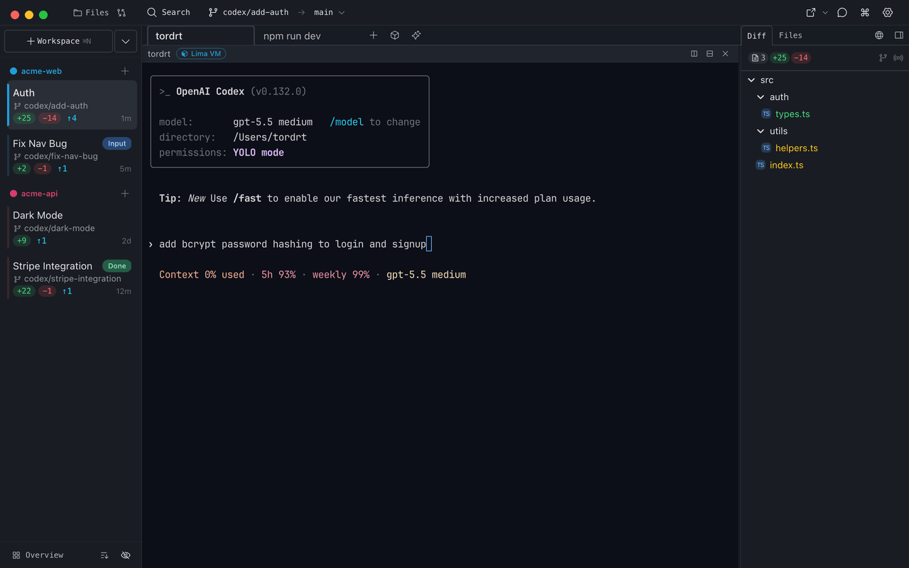Click the git changes icon beside Files

[121, 13]
